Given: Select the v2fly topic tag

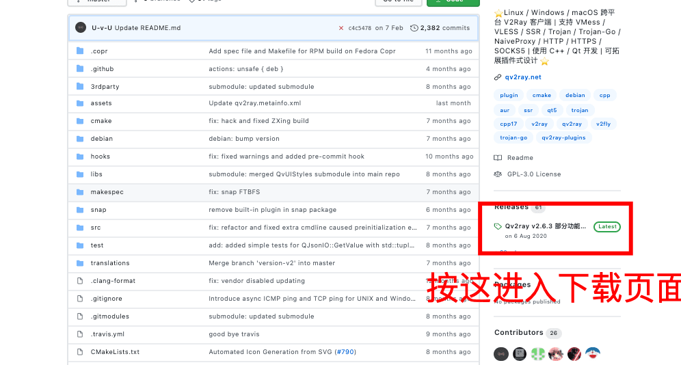Looking at the screenshot, I should (x=603, y=124).
